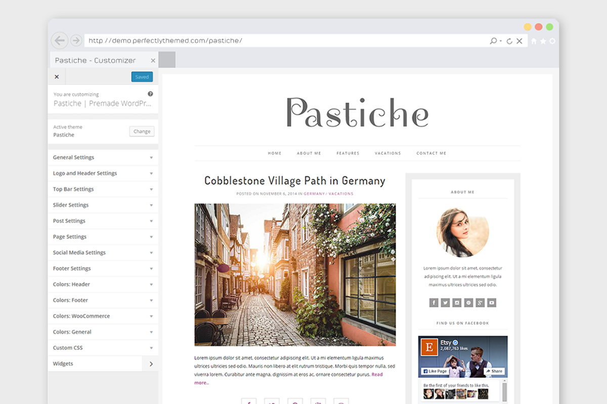Click the About Me profile photo
The height and width of the screenshot is (404, 607).
pyautogui.click(x=463, y=232)
